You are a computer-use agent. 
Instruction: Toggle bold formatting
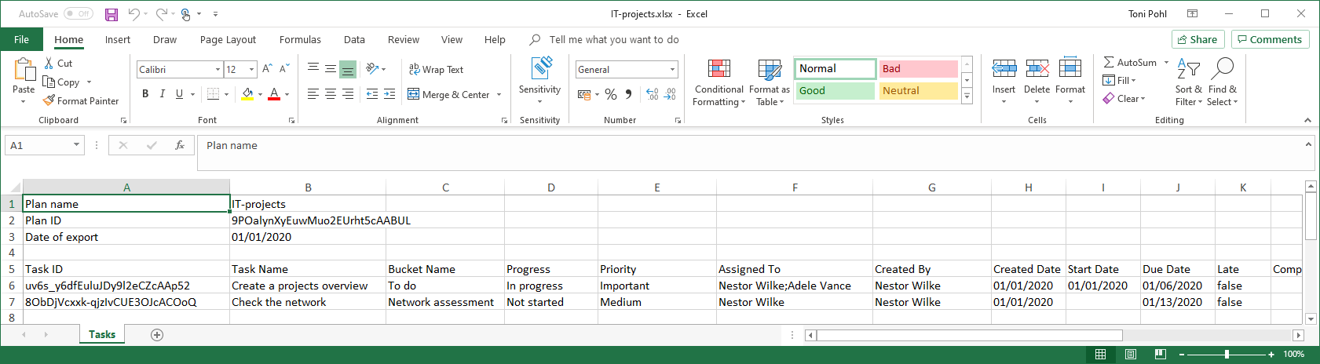(145, 94)
